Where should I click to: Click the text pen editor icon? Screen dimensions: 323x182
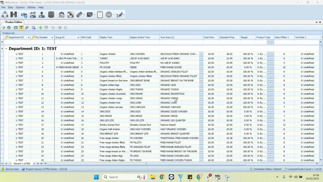pyautogui.click(x=120, y=15)
